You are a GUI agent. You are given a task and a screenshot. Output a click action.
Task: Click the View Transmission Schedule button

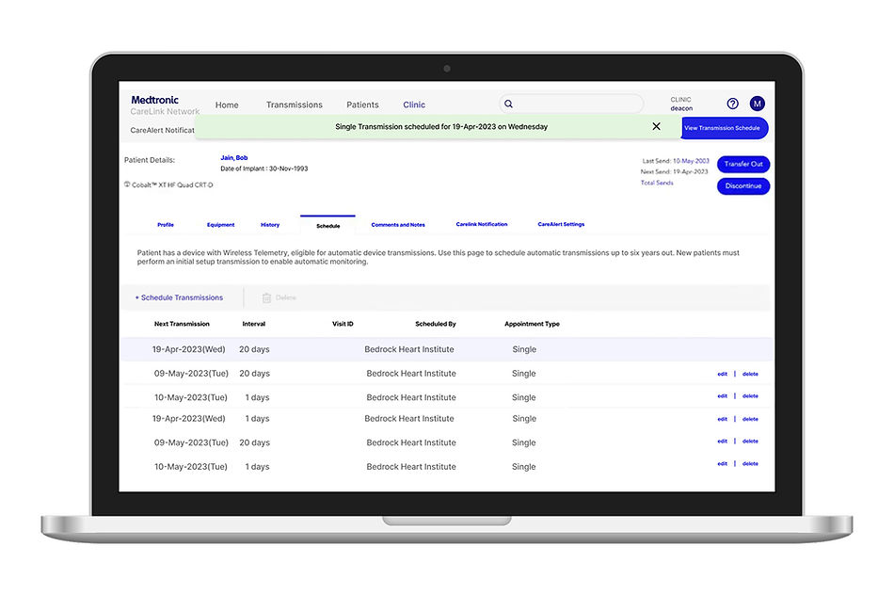point(724,128)
